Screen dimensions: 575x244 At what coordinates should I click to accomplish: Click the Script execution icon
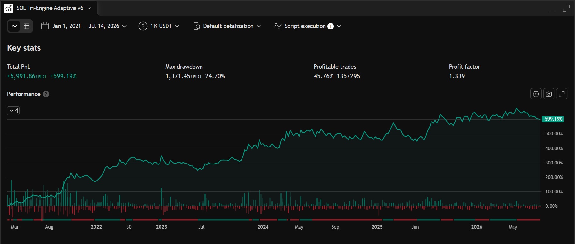(278, 26)
